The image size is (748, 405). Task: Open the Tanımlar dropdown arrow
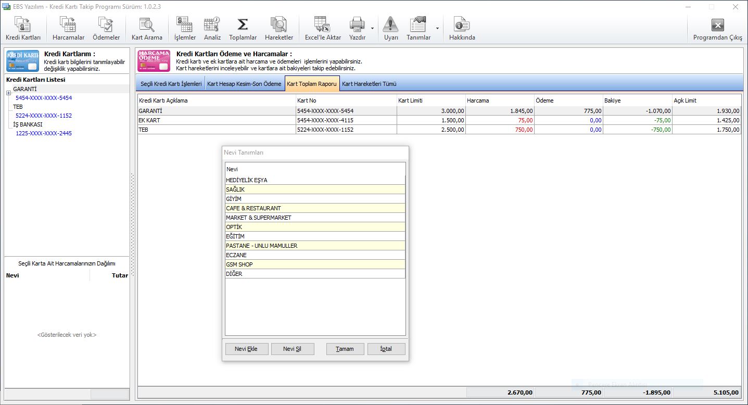(437, 28)
